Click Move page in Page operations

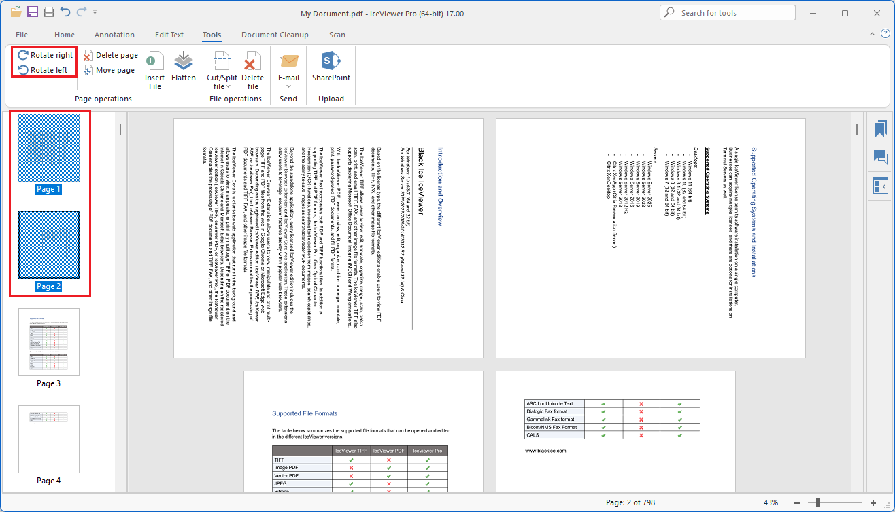coord(109,70)
